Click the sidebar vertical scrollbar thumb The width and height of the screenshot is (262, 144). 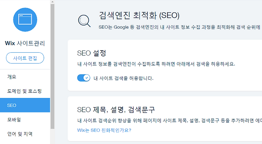coord(52,66)
